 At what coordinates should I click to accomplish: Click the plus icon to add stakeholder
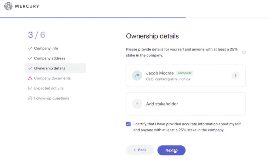pos(137,104)
